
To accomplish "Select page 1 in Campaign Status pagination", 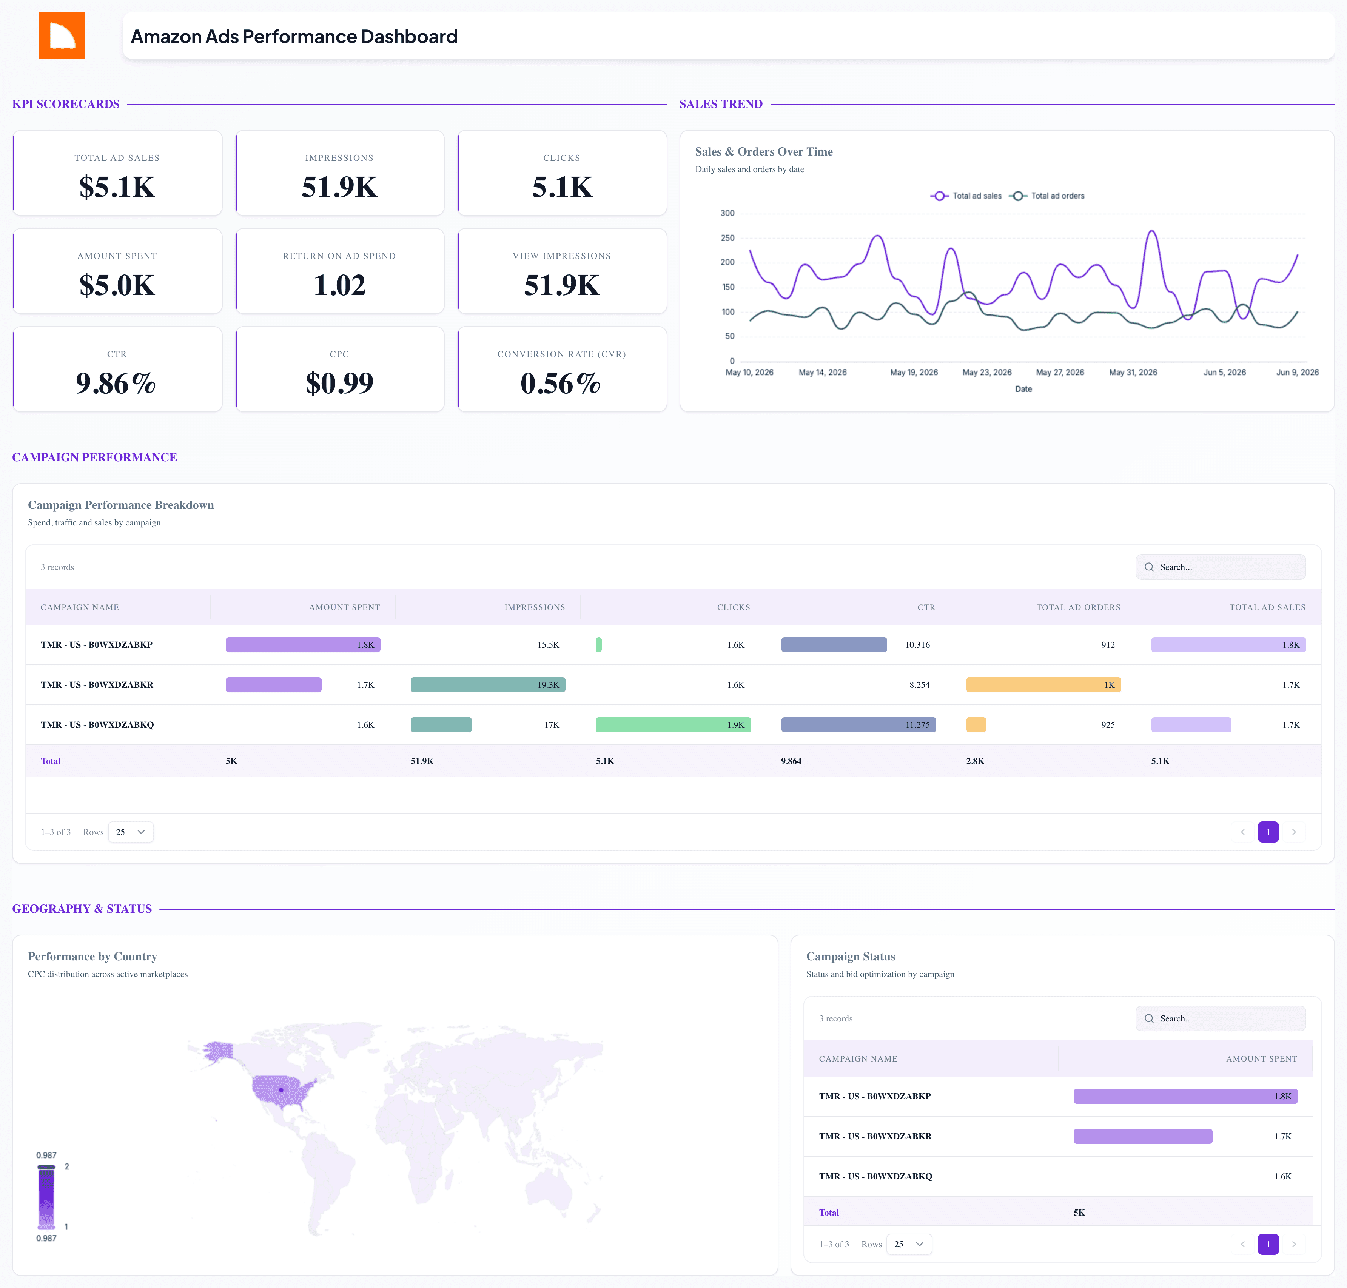I will [x=1268, y=1244].
